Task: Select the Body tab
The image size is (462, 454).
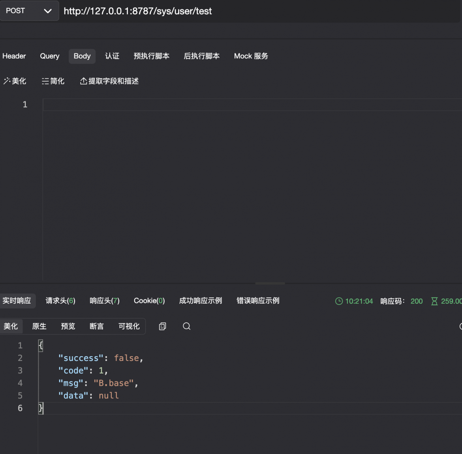Action: 82,56
